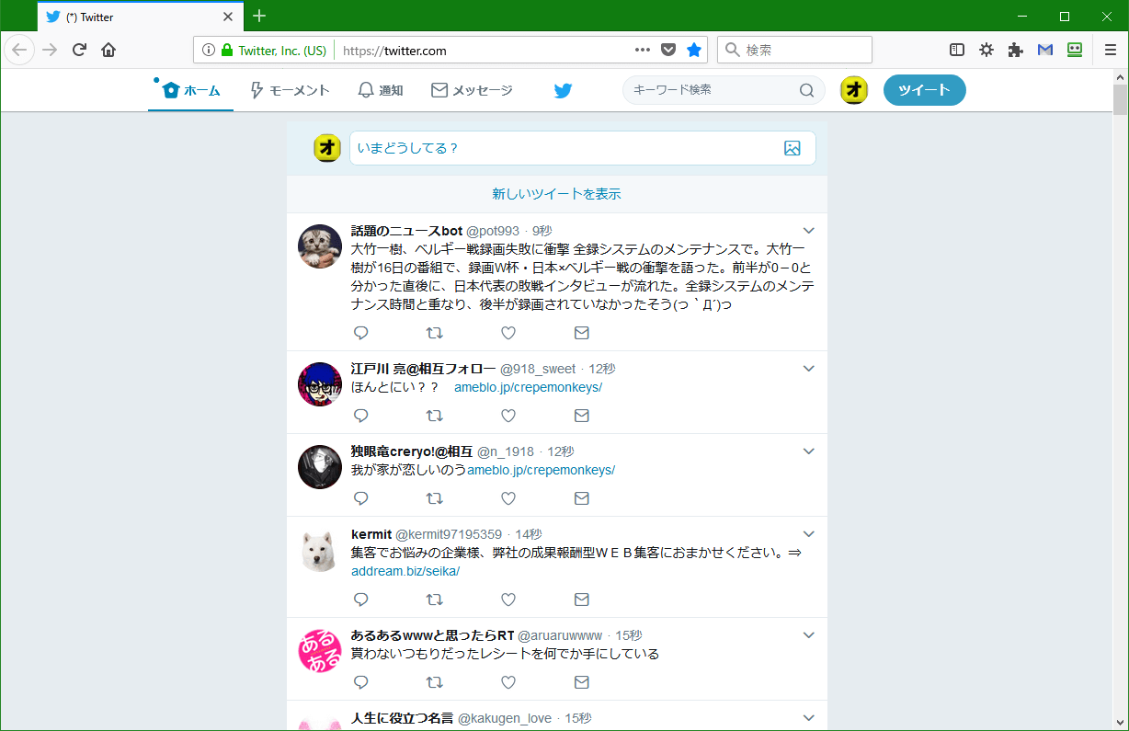Screen dimensions: 1129x731
Task: Like the 江戸川 亮 tweet
Action: click(x=508, y=416)
